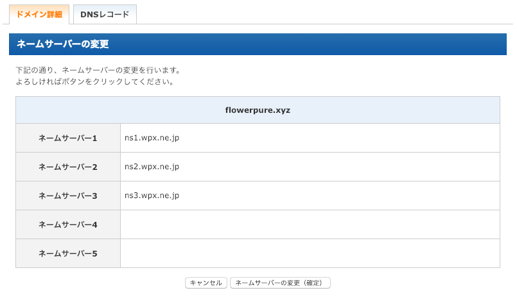This screenshot has height=302, width=517.
Task: Select the ns2.wpx.ne.jp value
Action: coord(152,167)
